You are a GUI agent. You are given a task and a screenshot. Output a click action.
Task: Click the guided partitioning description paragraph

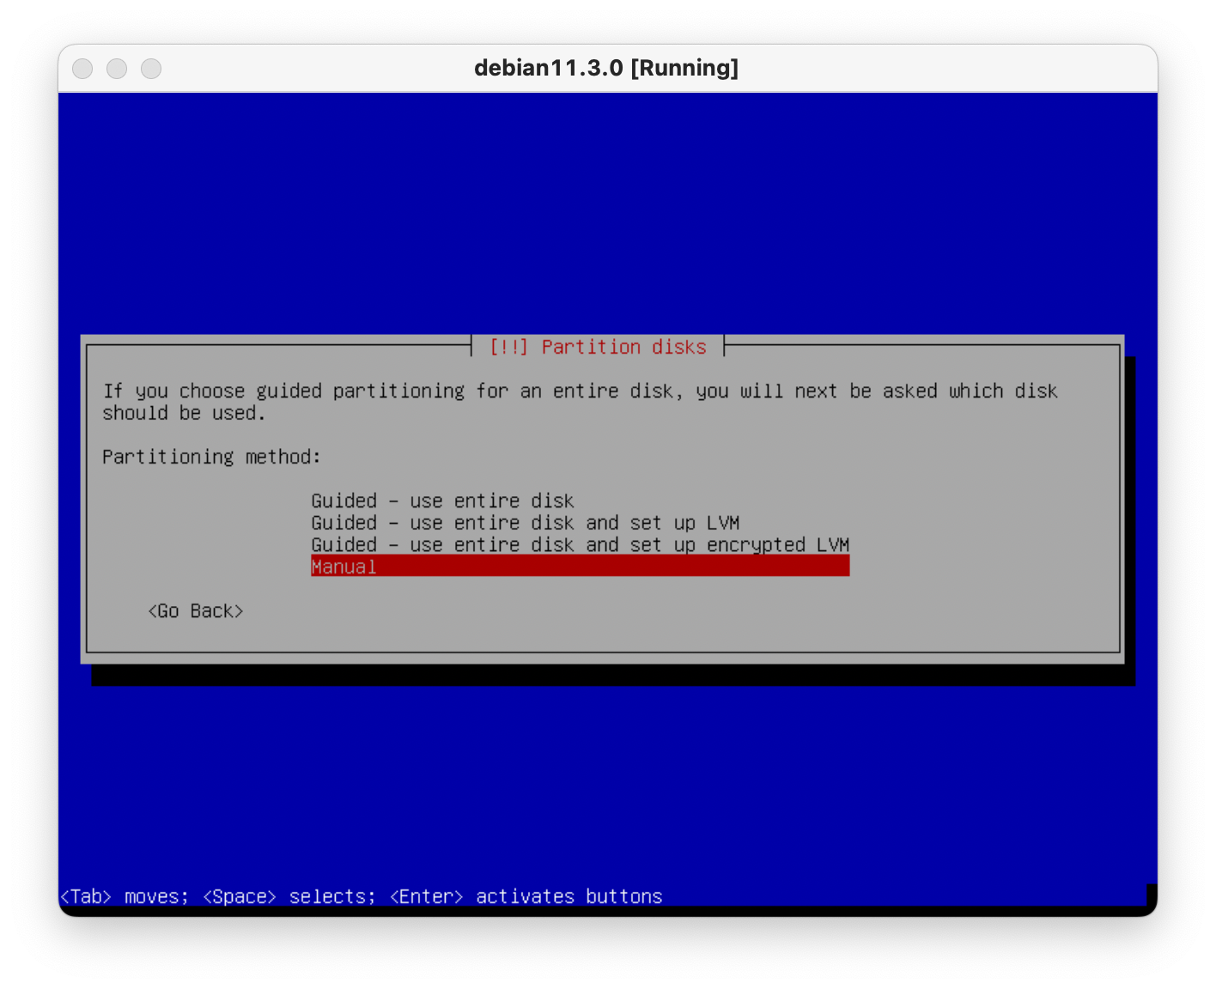click(580, 401)
